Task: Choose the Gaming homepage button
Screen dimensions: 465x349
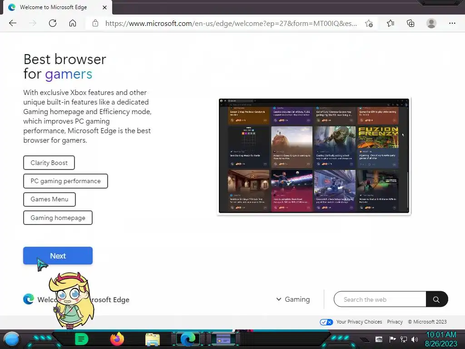Action: point(58,218)
